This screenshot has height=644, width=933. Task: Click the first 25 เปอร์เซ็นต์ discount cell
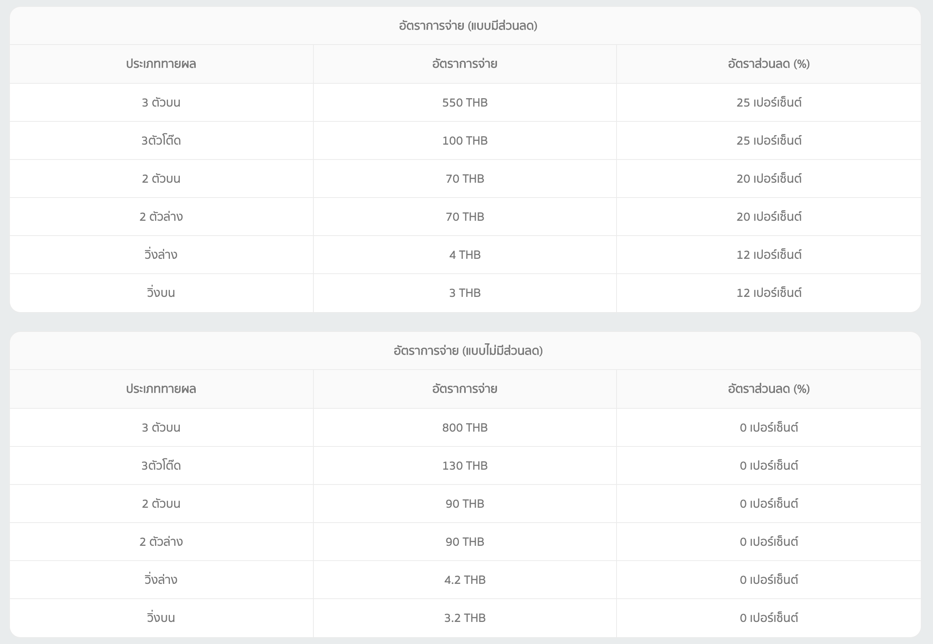(x=768, y=102)
